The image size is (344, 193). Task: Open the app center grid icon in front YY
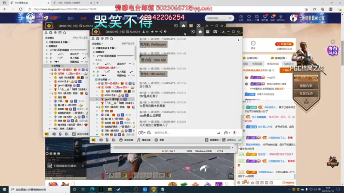point(224,140)
